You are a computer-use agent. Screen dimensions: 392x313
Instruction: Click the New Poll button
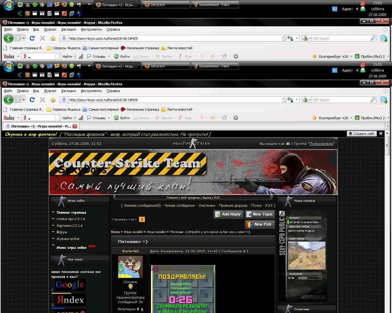(x=260, y=224)
